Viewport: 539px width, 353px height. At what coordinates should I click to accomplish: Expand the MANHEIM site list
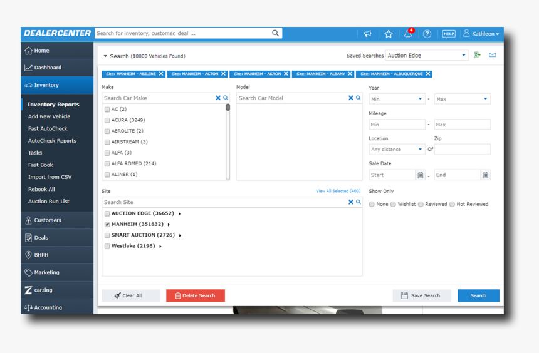[169, 225]
